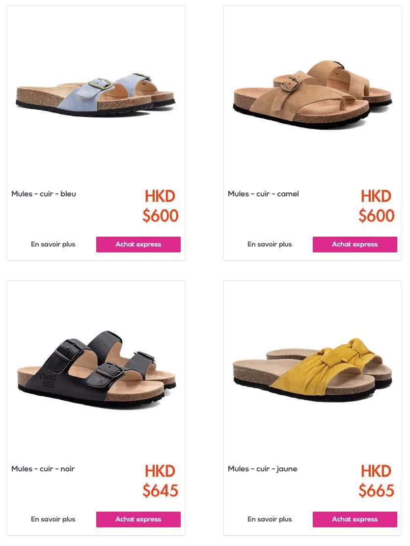Viewport: 410px width, 546px height.
Task: Click 'Achat express' for the camel mules
Action: (x=355, y=245)
